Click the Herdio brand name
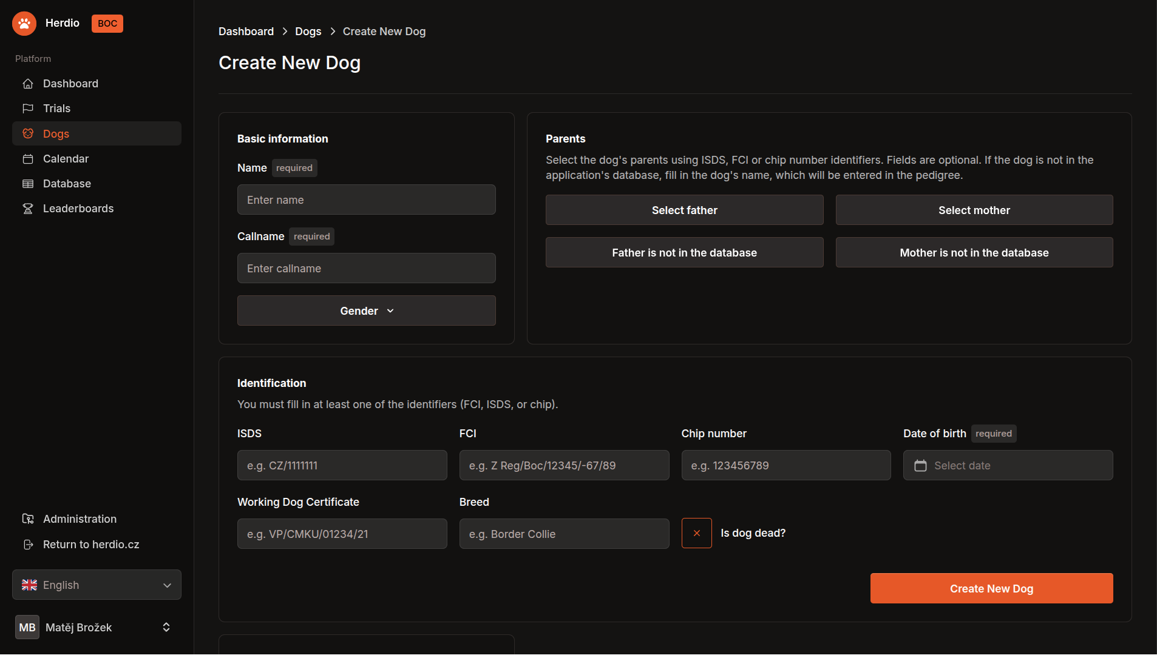This screenshot has width=1157, height=658. tap(63, 23)
